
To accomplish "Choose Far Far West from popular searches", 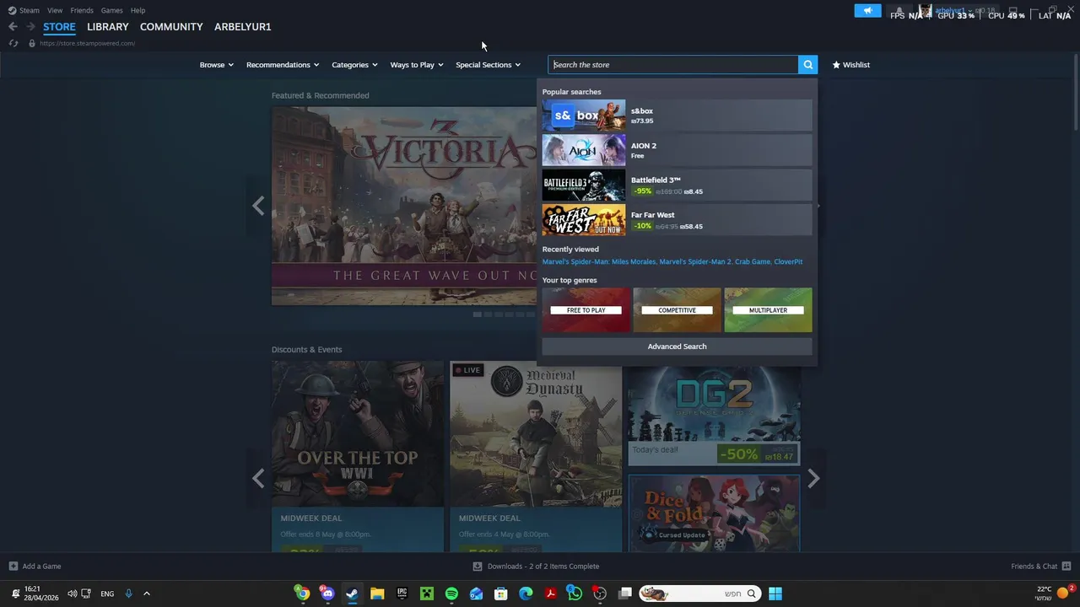I will coord(677,220).
